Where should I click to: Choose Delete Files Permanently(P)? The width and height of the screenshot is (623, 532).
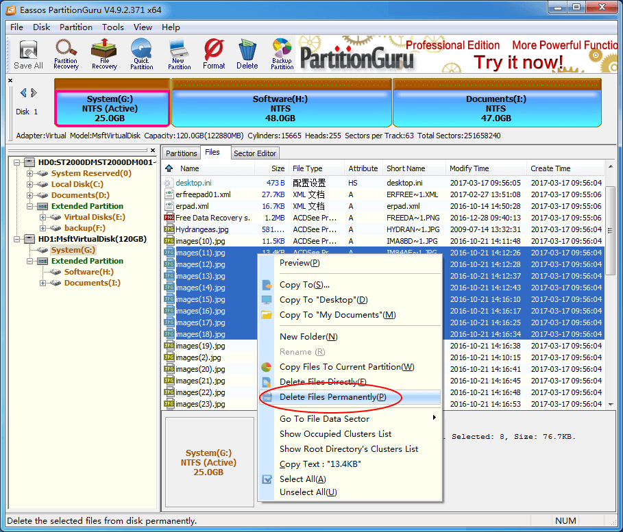350,397
